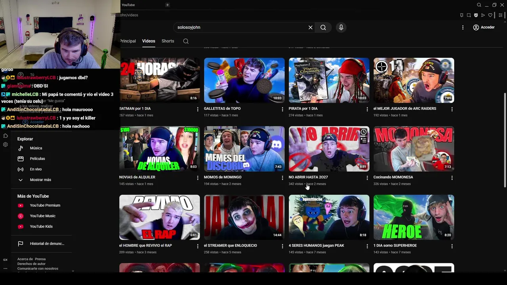Image resolution: width=507 pixels, height=285 pixels.
Task: Click the YouTube search magnifier button
Action: (323, 27)
